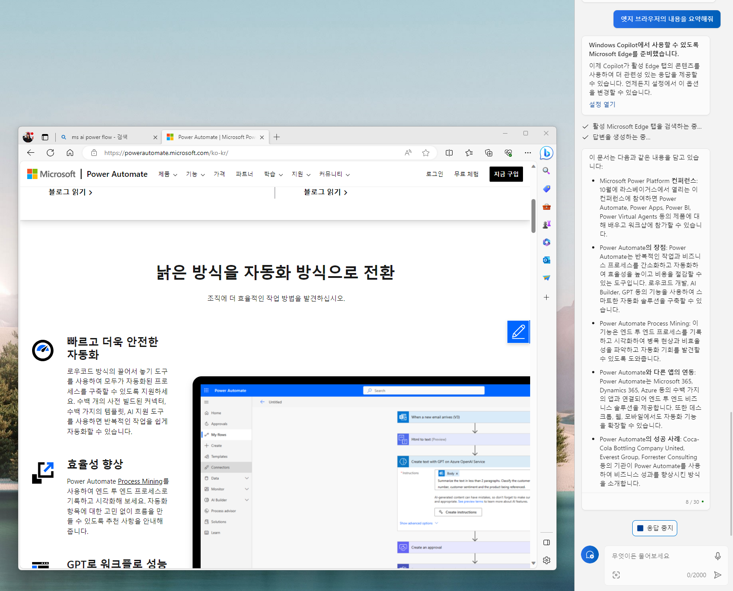The image size is (733, 591).
Task: Click Power Automate flow screenshot image
Action: click(361, 473)
